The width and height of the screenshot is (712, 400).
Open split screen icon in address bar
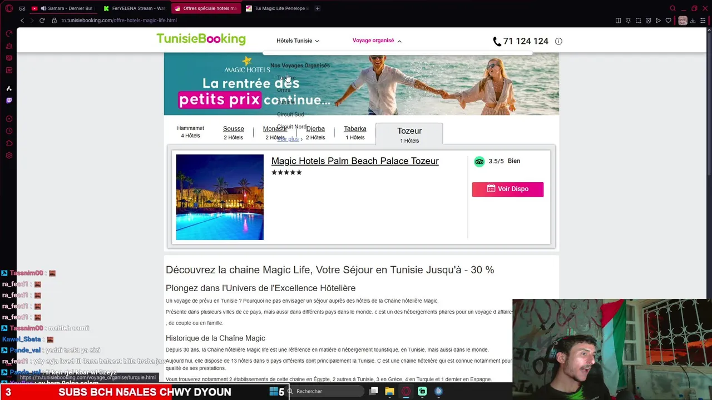618,21
